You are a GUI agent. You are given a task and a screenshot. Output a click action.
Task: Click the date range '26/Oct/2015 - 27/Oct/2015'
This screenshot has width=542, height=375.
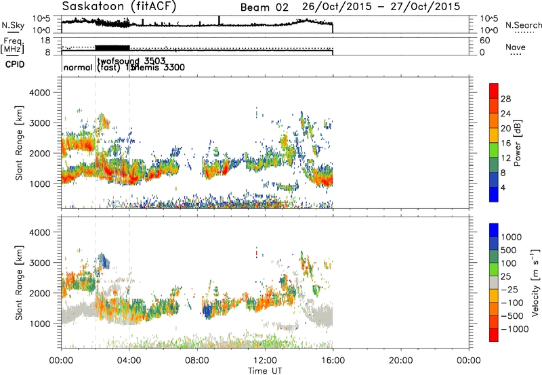click(x=381, y=7)
